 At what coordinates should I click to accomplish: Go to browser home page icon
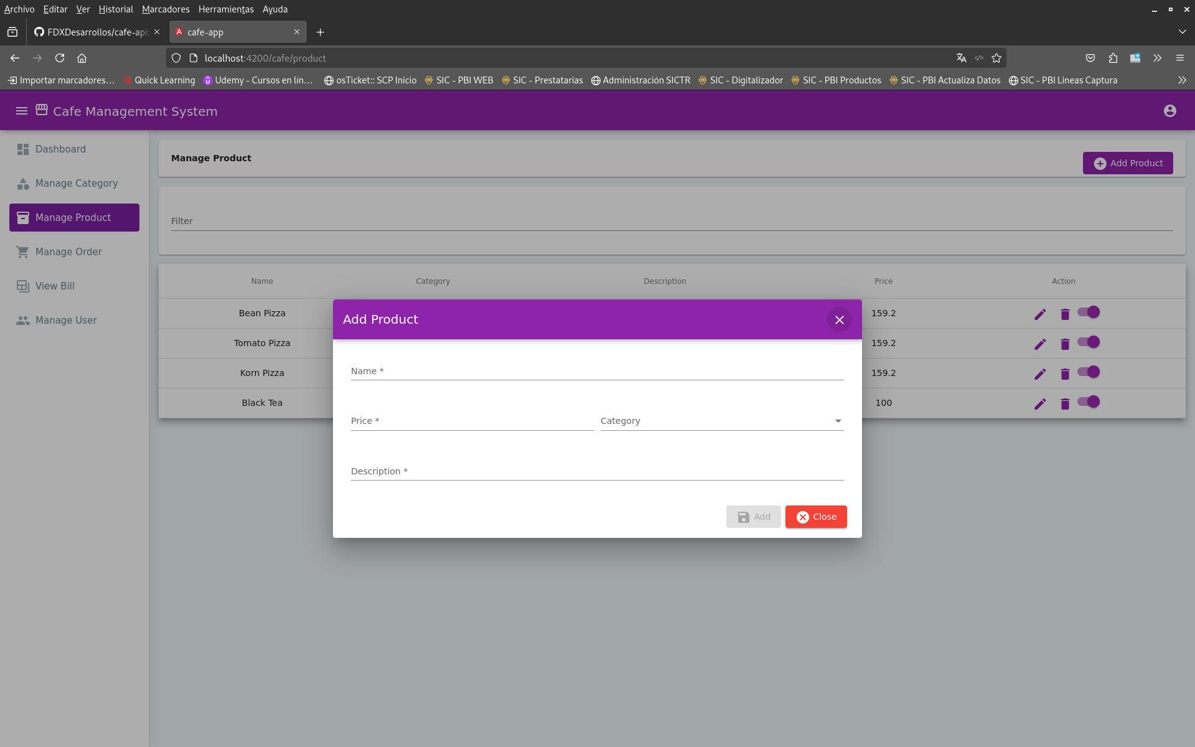coord(82,58)
